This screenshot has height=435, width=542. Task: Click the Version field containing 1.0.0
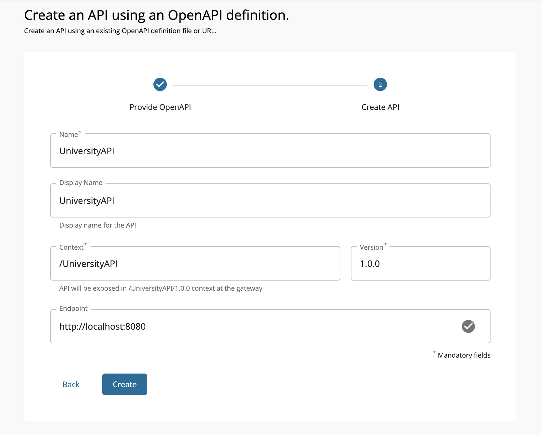(x=420, y=263)
